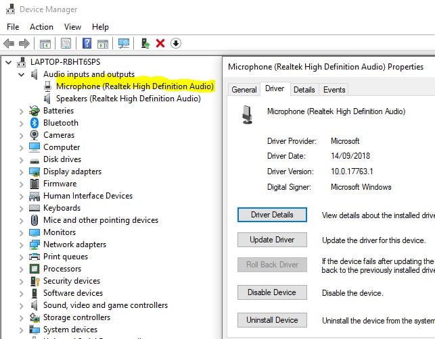Scan for hardware changes monitor icon

[x=124, y=43]
